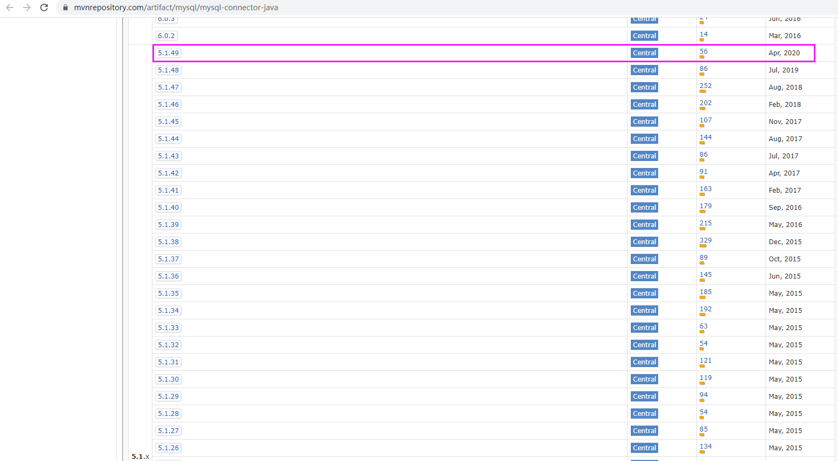Open version 5.1.31 link
The height and width of the screenshot is (461, 838).
[x=169, y=362]
